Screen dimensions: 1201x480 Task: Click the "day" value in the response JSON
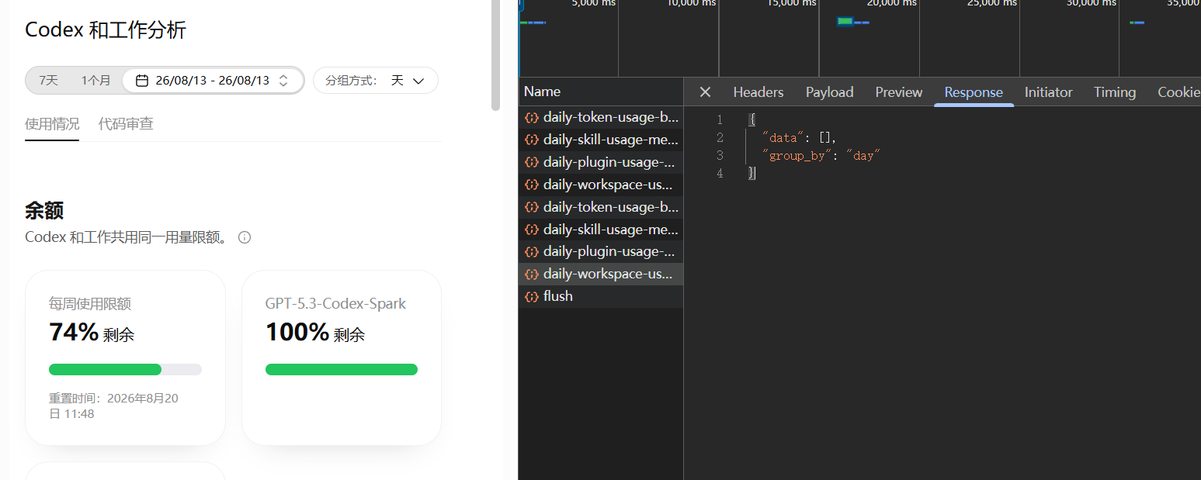pyautogui.click(x=864, y=156)
